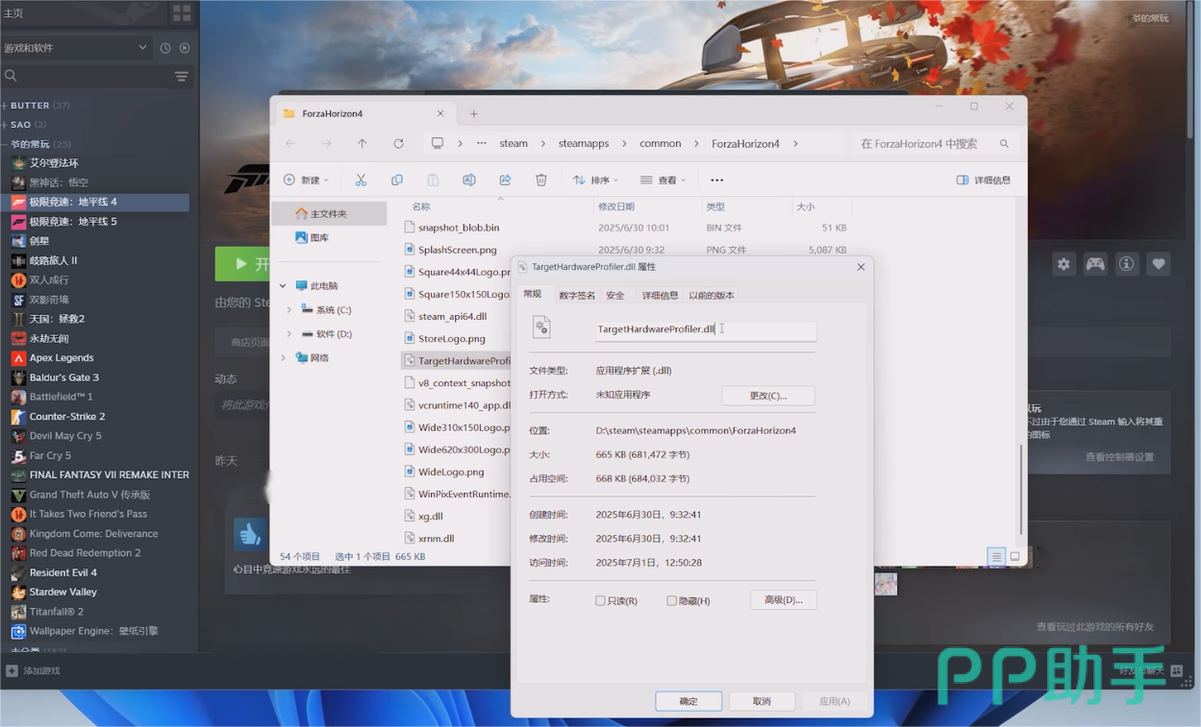This screenshot has height=727, width=1201.
Task: Click the Share icon in Explorer toolbar
Action: 505,180
